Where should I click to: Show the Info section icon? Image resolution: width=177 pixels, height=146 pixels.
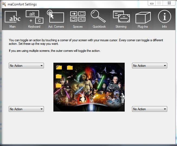(x=164, y=19)
